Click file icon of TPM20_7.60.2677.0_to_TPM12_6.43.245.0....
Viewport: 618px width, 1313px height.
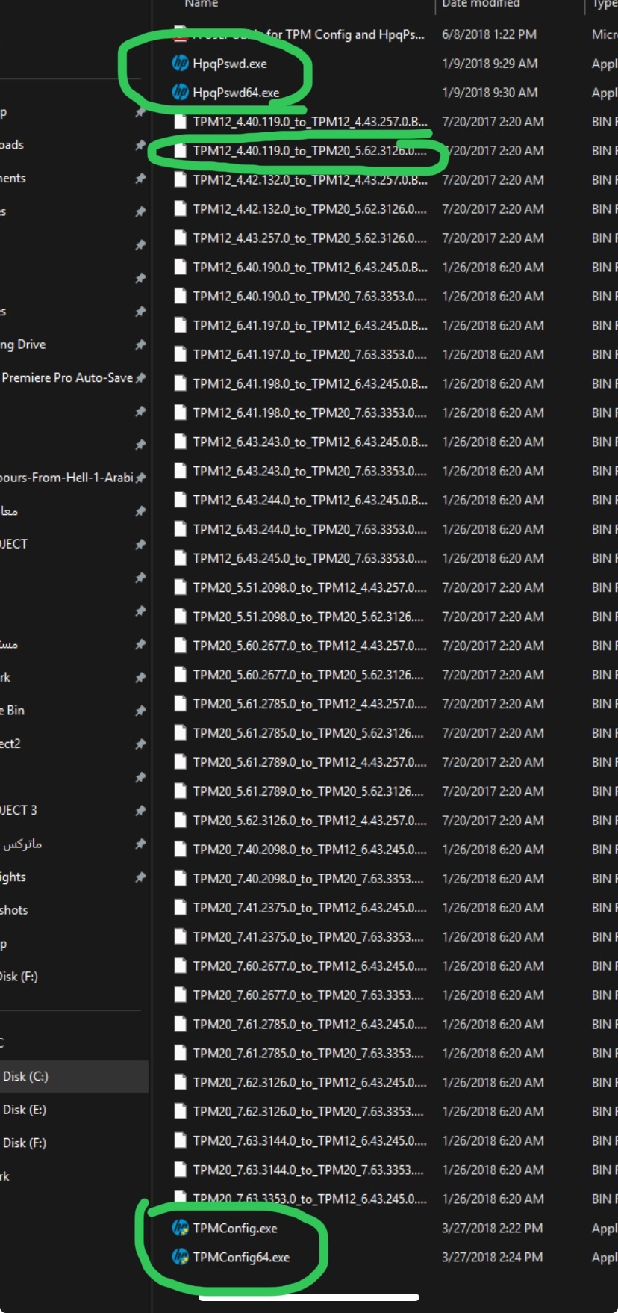(x=180, y=966)
